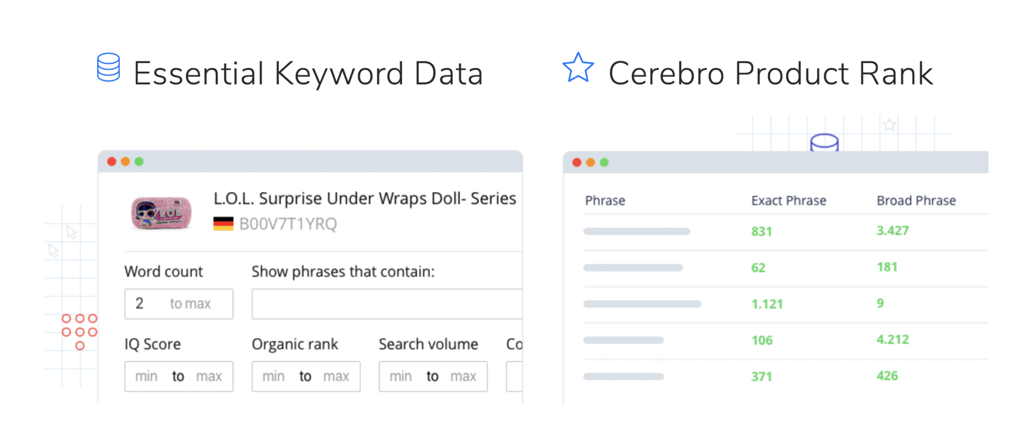Click the IQ Score min to max field
Viewport: 1033px width, 421px height.
(179, 376)
